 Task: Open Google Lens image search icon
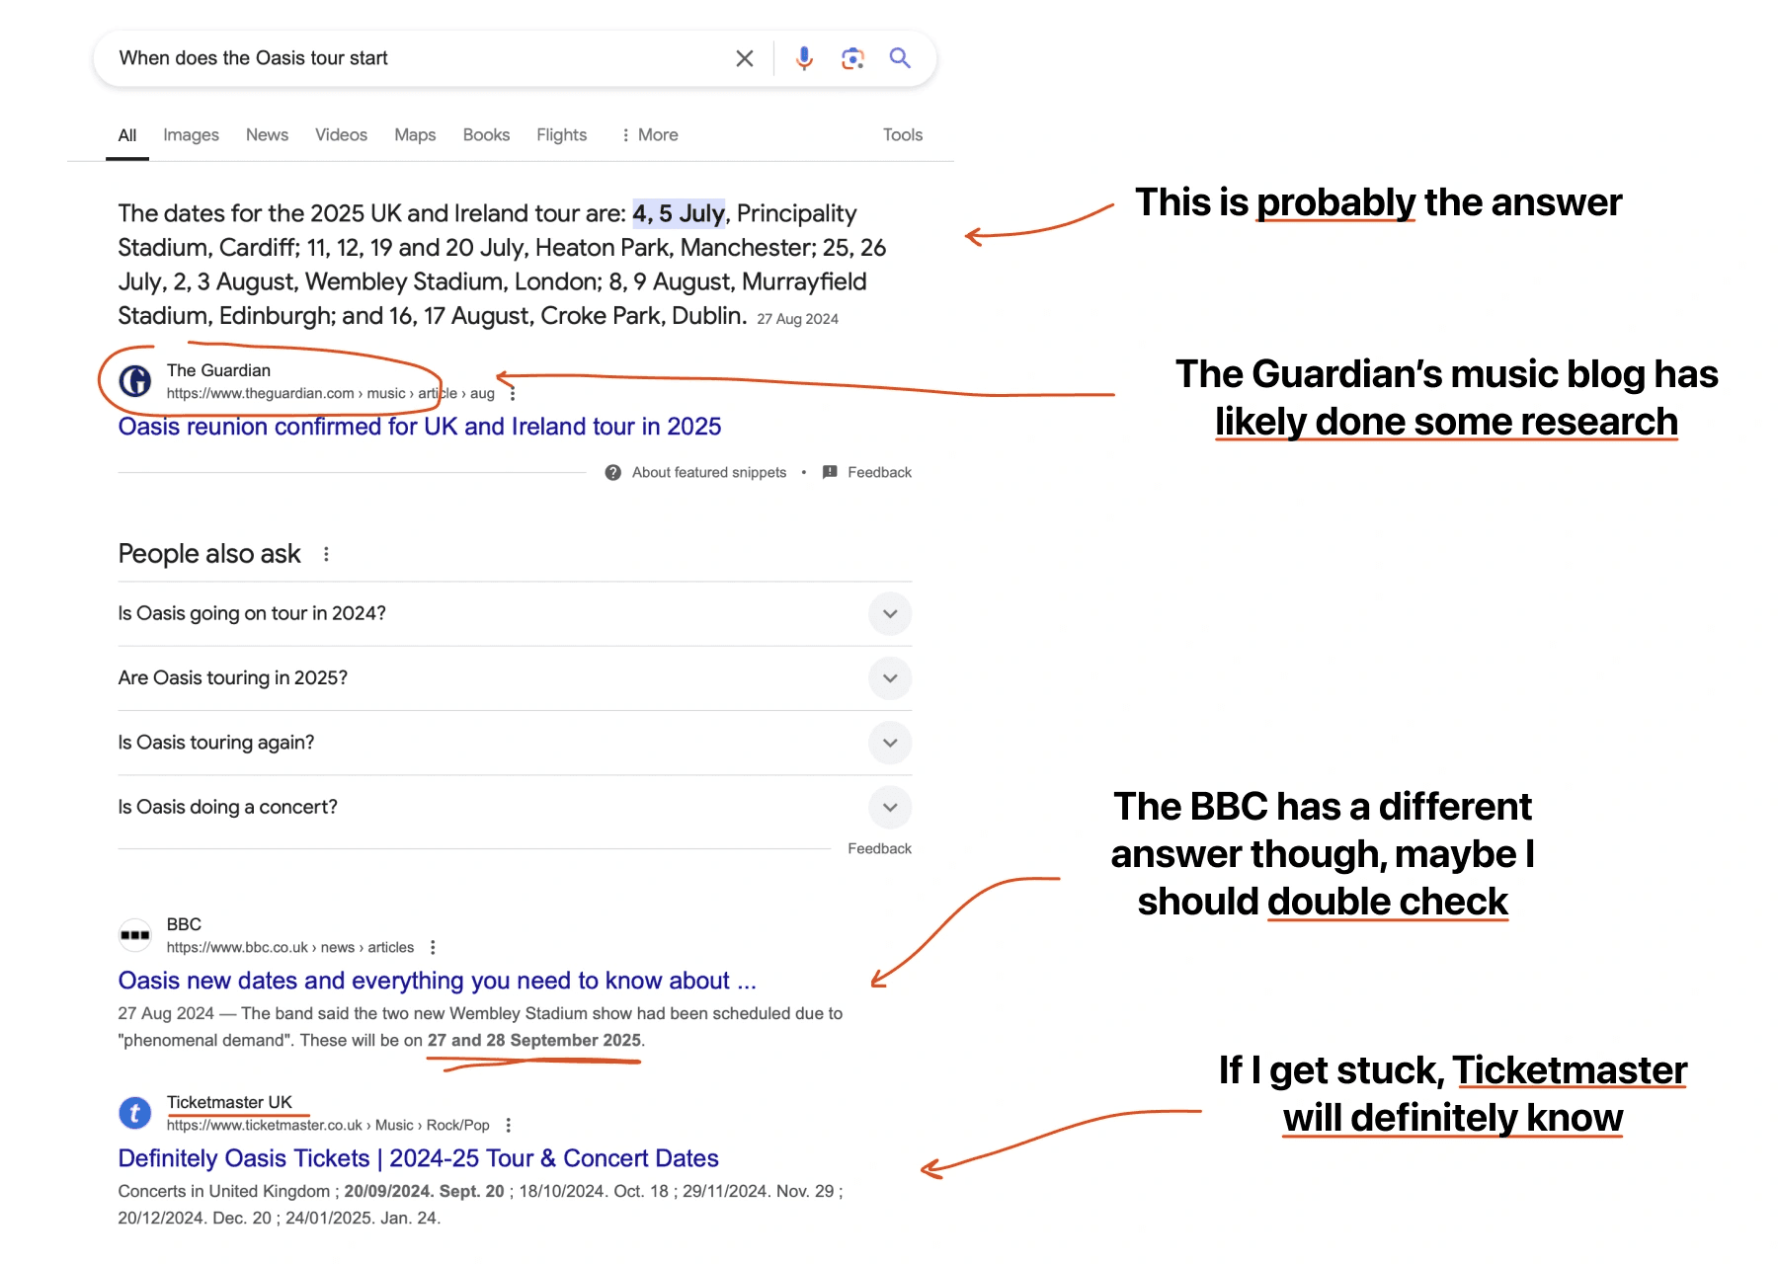tap(852, 58)
